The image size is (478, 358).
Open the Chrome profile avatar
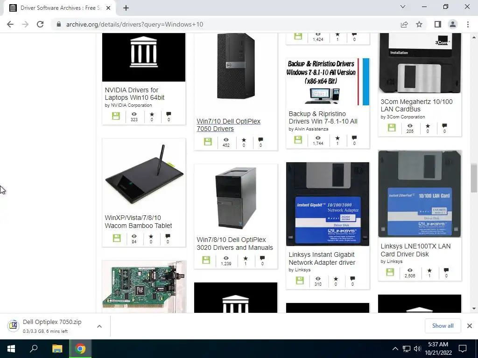pos(453,24)
